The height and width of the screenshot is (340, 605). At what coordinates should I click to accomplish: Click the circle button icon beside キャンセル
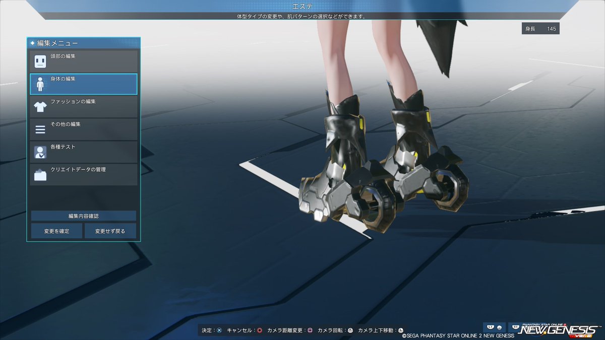pyautogui.click(x=260, y=330)
